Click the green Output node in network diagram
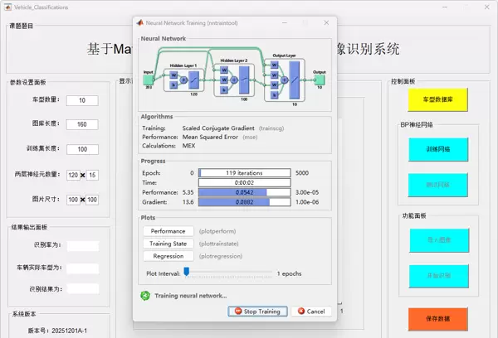This screenshot has height=338, width=498. click(x=320, y=81)
